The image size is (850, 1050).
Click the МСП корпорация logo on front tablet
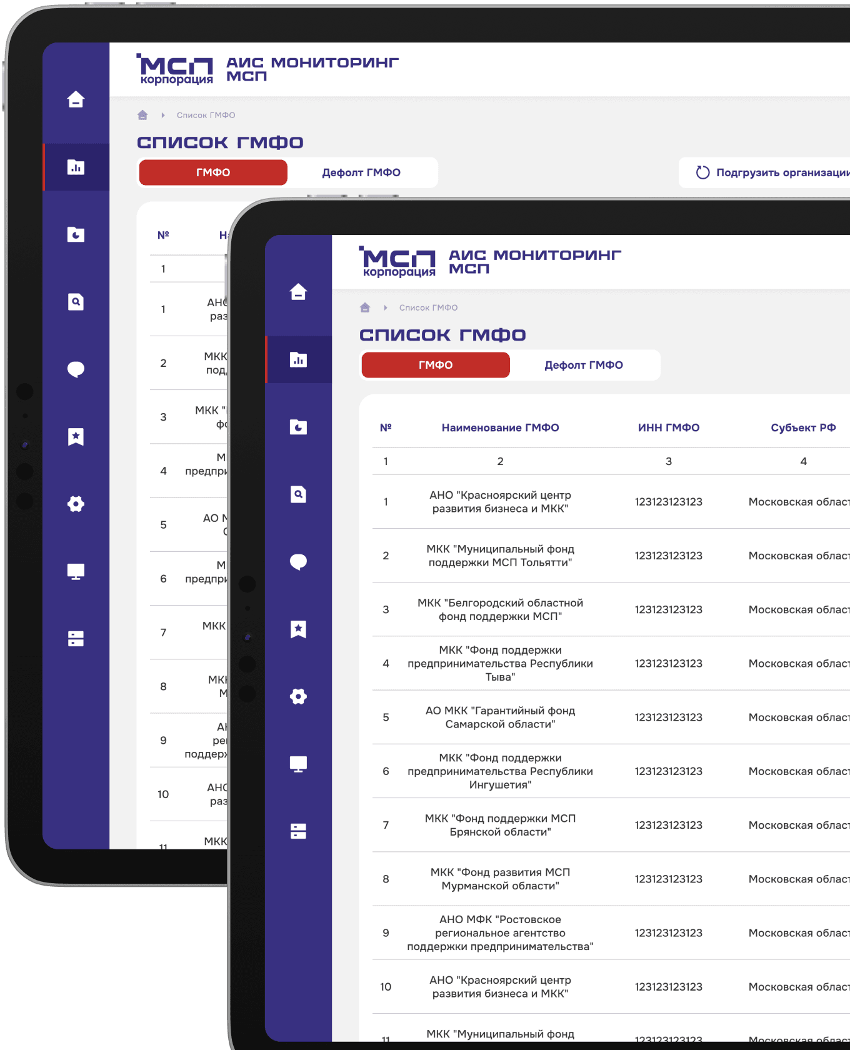coord(397,261)
